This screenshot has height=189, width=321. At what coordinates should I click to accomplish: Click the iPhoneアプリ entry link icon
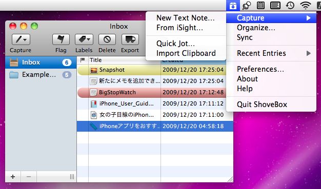(x=93, y=127)
